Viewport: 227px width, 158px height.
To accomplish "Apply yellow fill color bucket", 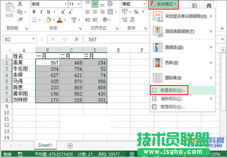I will pos(49,20).
